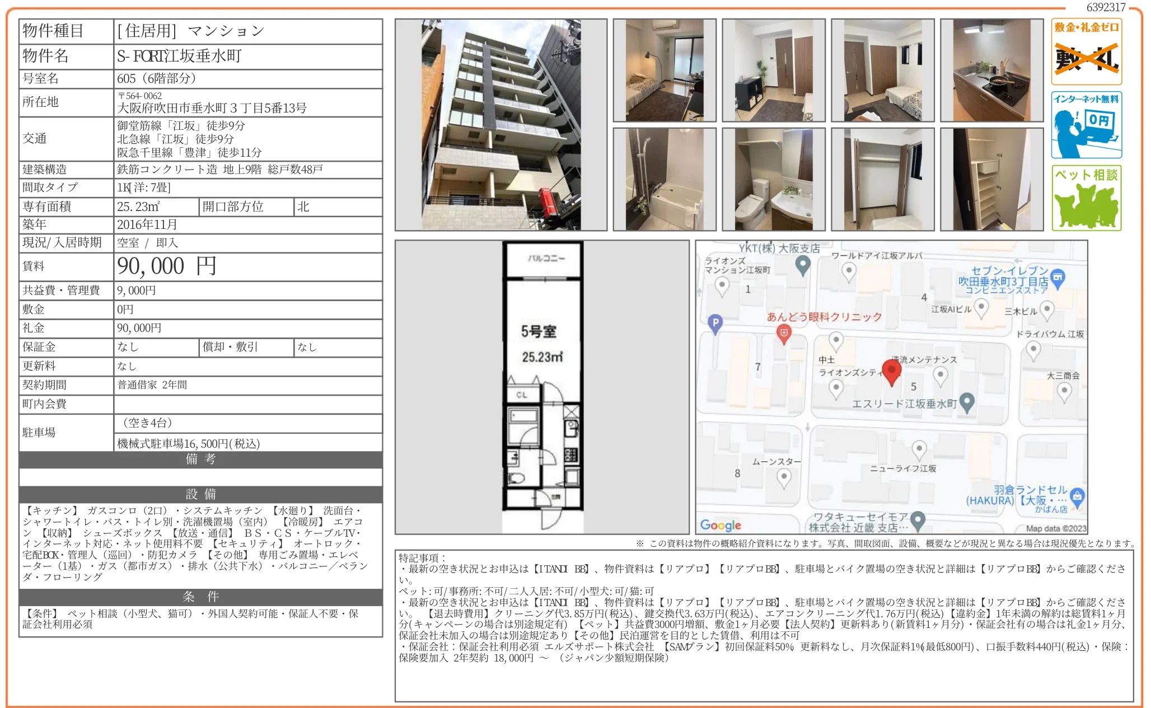Viewport: 1151px width, 708px height.
Task: View the kitchen stove photo
Action: click(991, 69)
